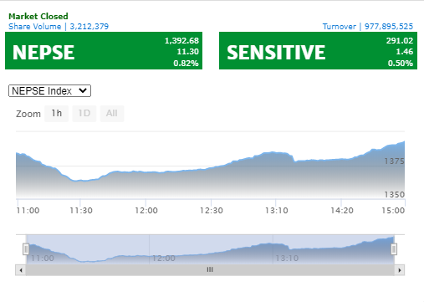Click the 11:30 axis label
The width and height of the screenshot is (424, 302).
coord(81,210)
